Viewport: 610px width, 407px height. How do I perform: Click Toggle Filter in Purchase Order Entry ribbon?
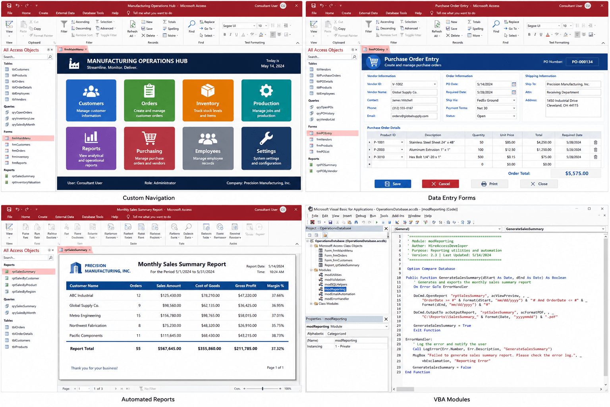[411, 35]
